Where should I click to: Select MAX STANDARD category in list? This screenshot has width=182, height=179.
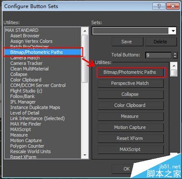(22, 30)
